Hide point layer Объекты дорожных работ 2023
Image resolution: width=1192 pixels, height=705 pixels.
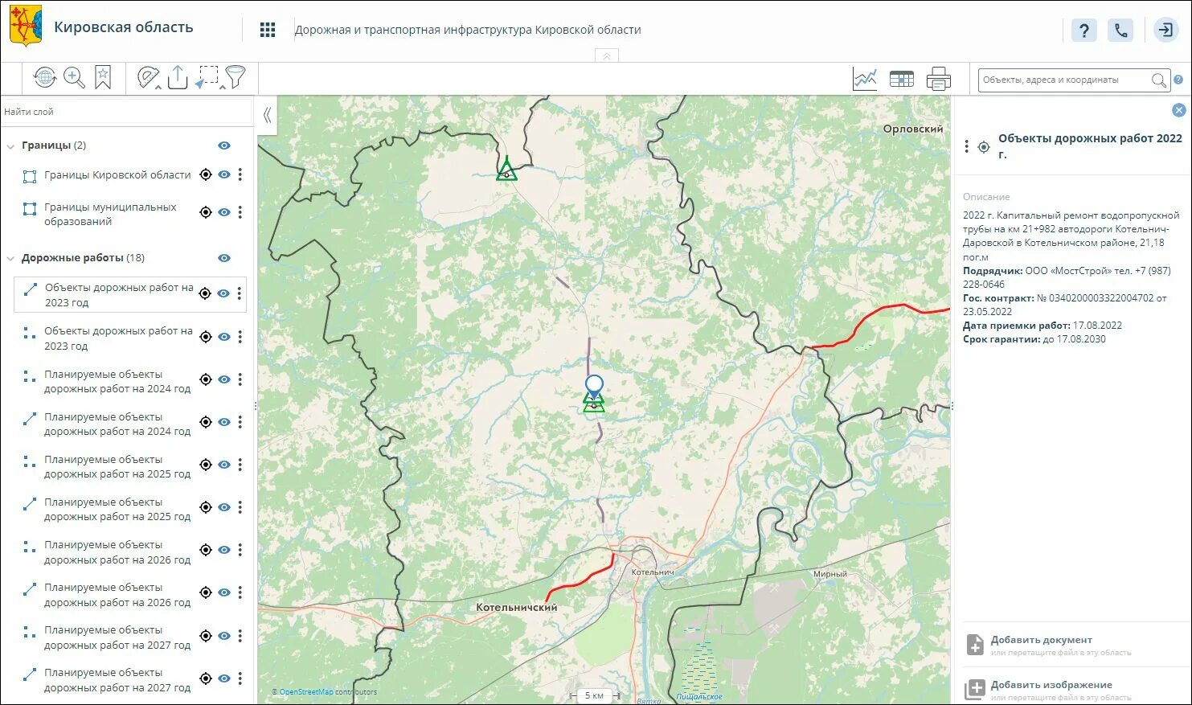(224, 337)
